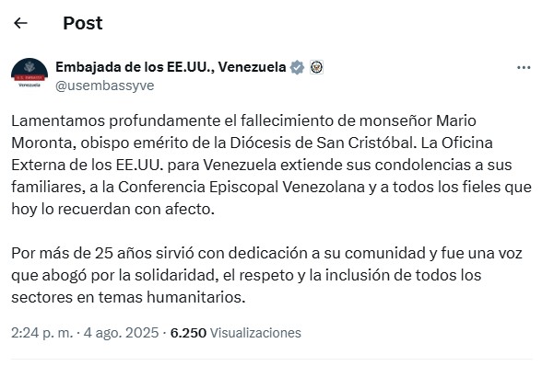Click the government affiliation seal badge
Image resolution: width=542 pixels, height=366 pixels.
pos(317,67)
